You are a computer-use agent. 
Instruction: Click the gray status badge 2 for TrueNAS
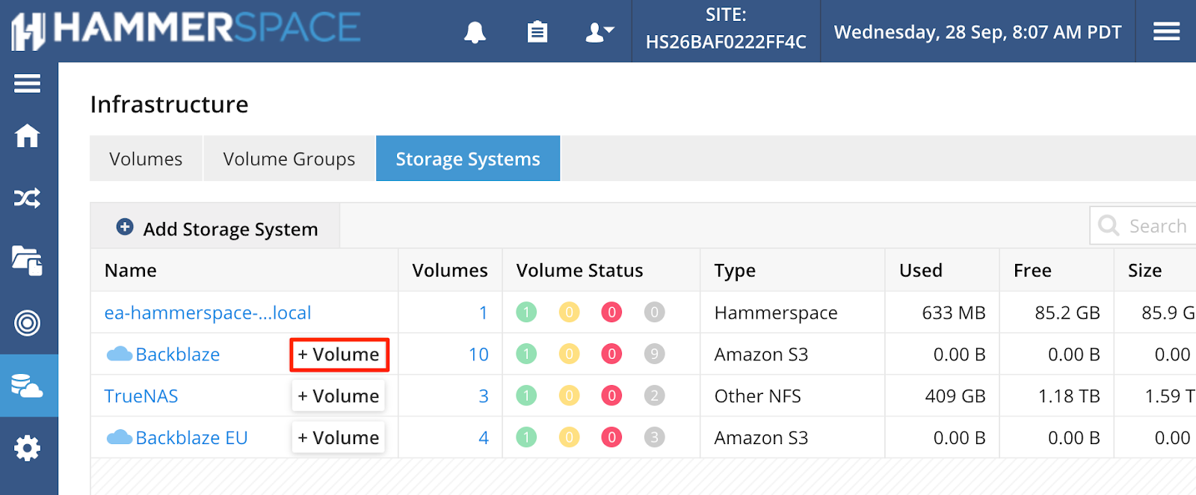(654, 396)
